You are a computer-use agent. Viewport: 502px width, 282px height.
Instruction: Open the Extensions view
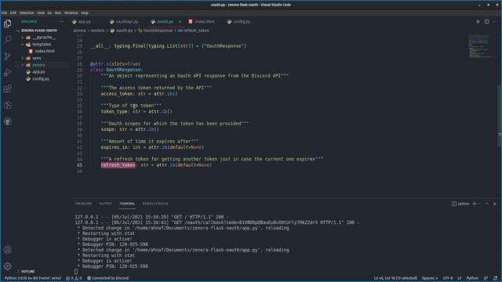(x=7, y=89)
